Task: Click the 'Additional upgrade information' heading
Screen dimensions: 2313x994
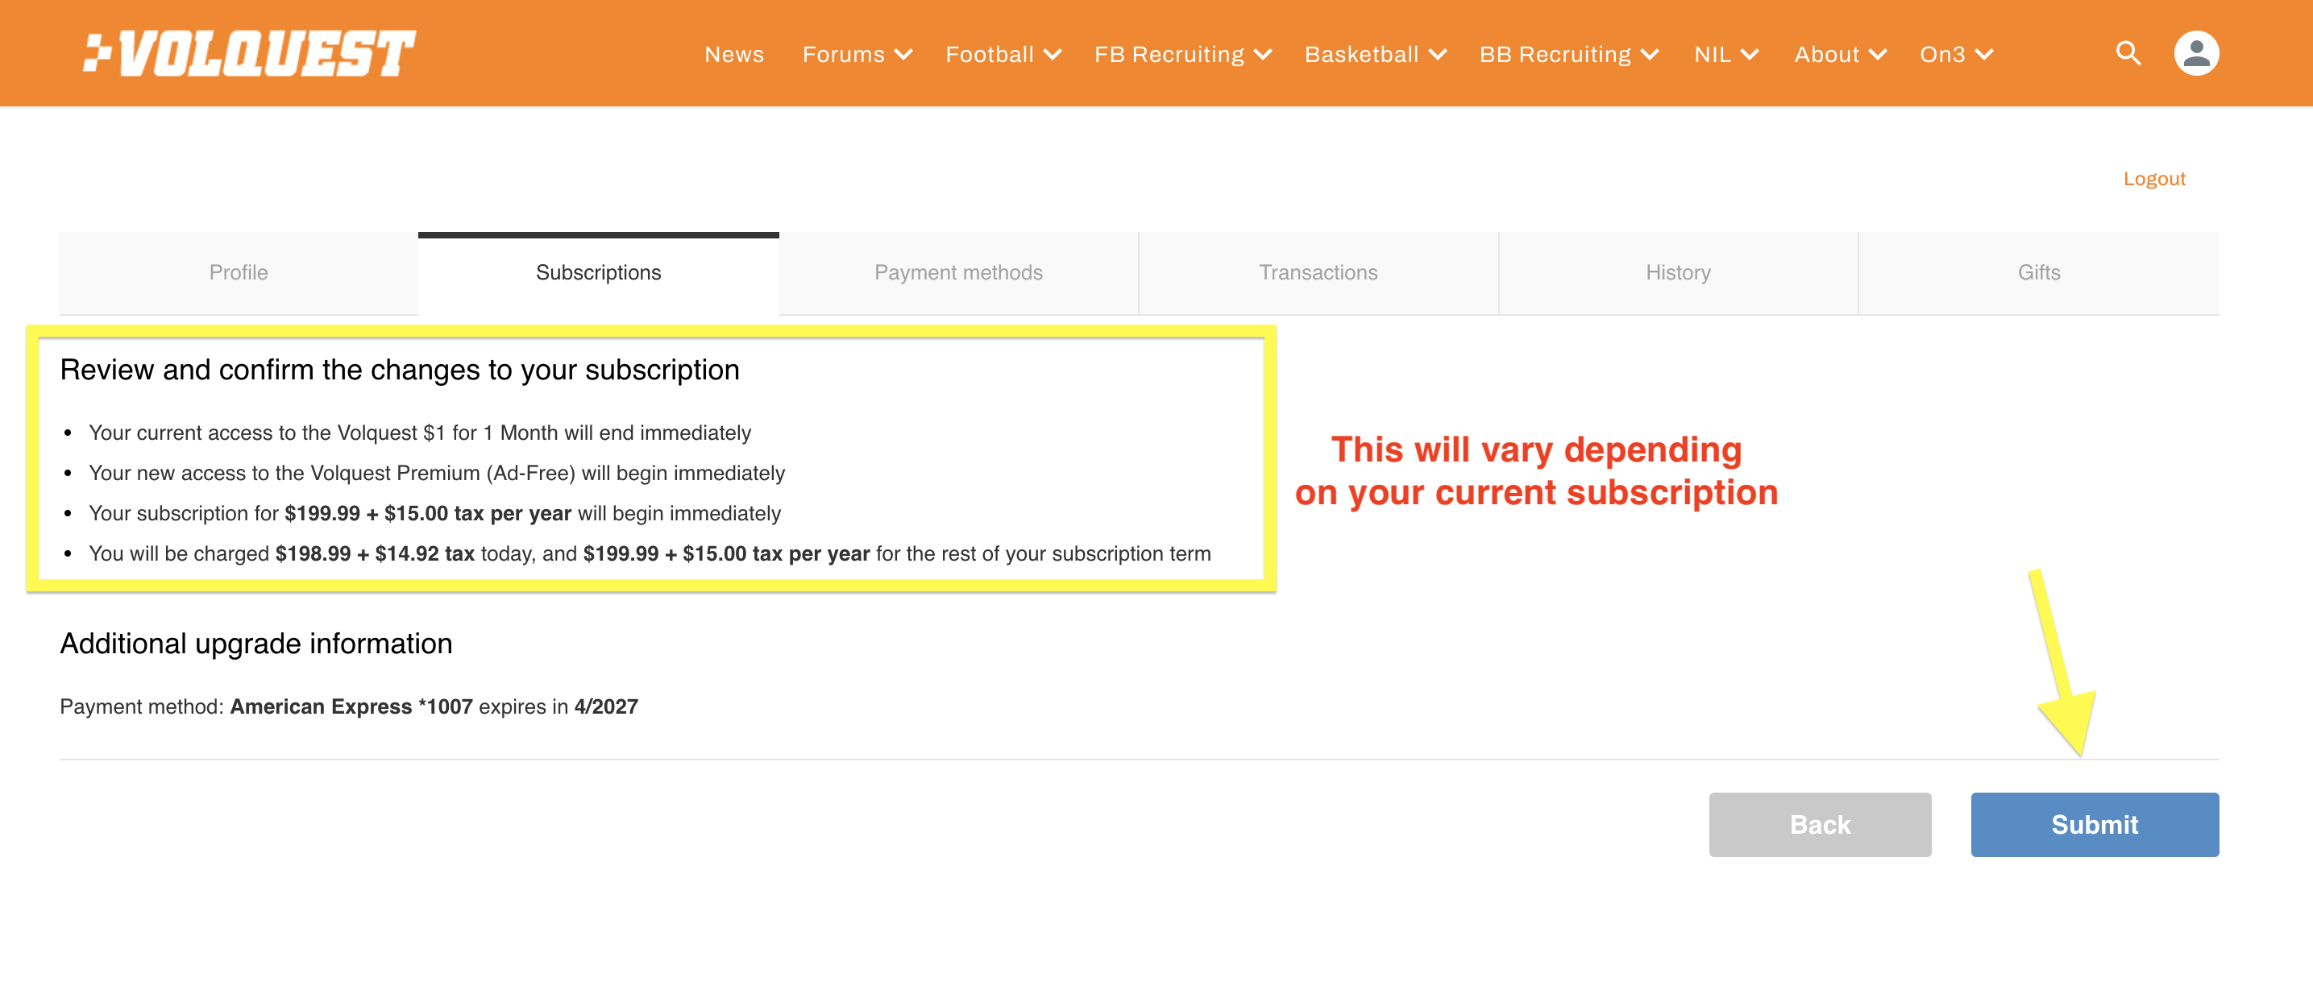Action: 256,644
